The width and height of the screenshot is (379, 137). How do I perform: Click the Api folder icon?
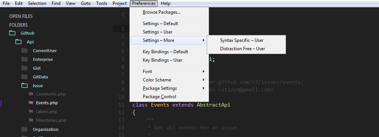[x=18, y=42]
